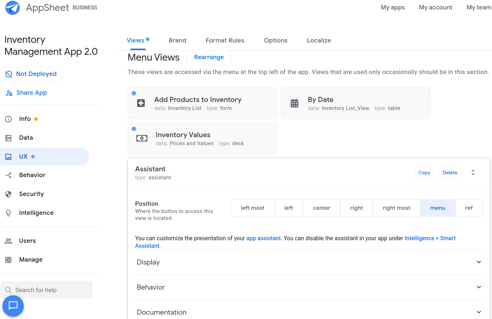492x319 pixels.
Task: Go to Manage section label in sidebar
Action: coord(31,260)
